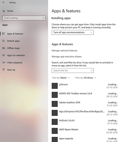Open Manage app execution aliases link
Screen dimensions: 130x142
click(x=67, y=57)
